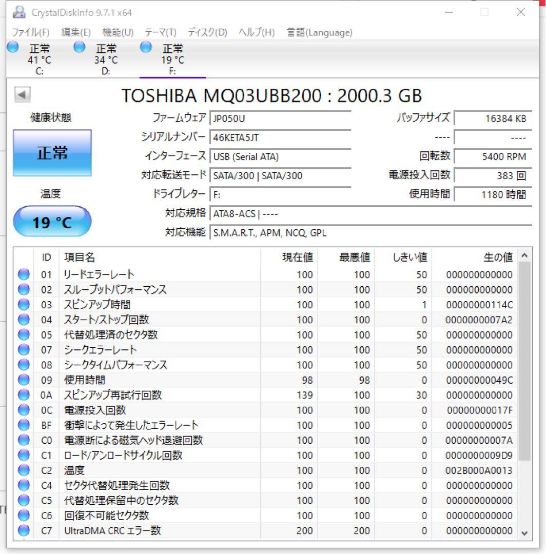546x554 pixels.
Task: Click the indicator next to 代替処理保留中のセクタ数
Action: coord(23,501)
